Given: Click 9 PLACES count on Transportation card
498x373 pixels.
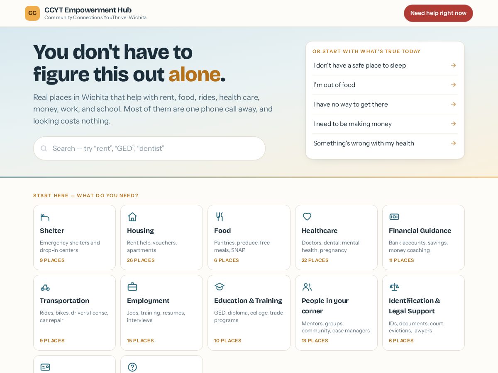Looking at the screenshot, I should click(x=52, y=341).
